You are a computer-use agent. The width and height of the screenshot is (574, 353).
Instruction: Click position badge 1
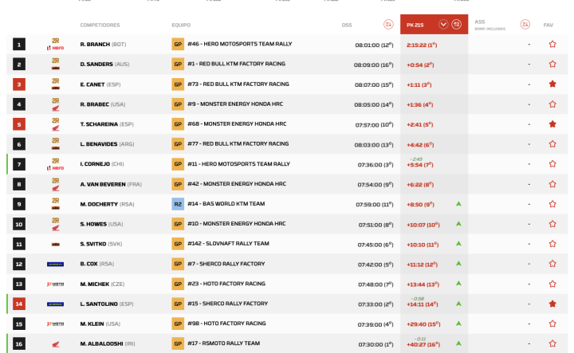click(19, 45)
